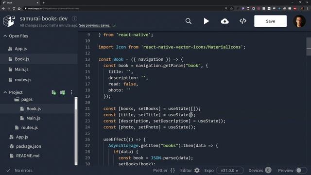Click the Expo Snack logo icon
The width and height of the screenshot is (311, 175).
(9, 21)
